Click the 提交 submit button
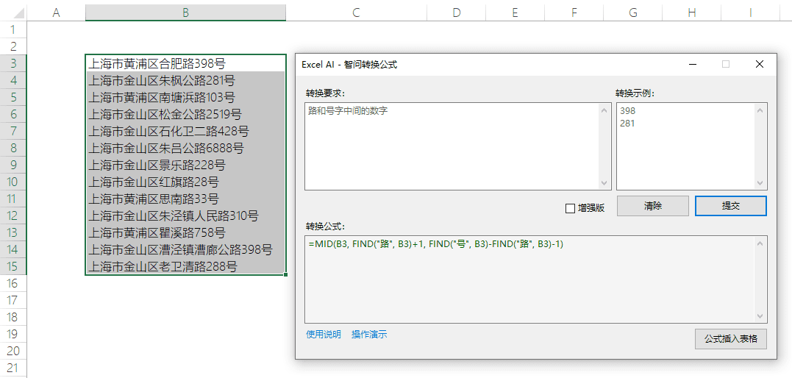Image resolution: width=792 pixels, height=378 pixels. click(x=731, y=206)
